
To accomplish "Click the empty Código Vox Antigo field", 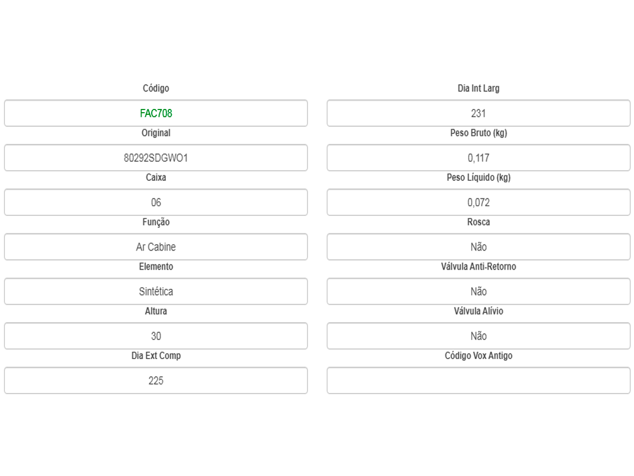I will (478, 380).
